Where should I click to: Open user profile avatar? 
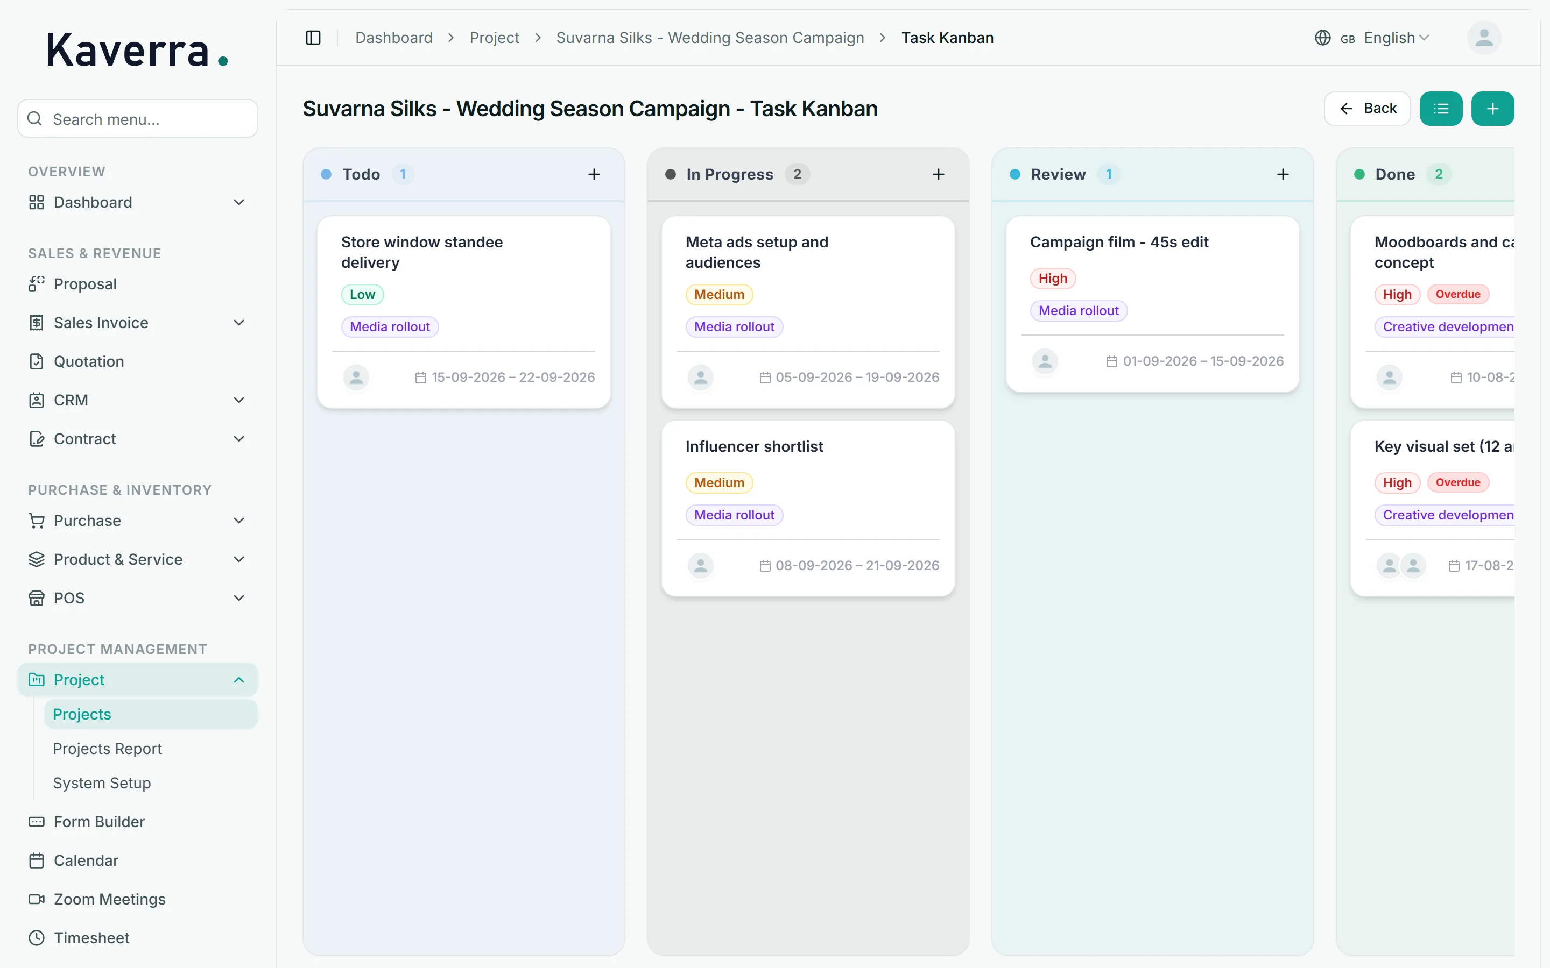pyautogui.click(x=1484, y=38)
